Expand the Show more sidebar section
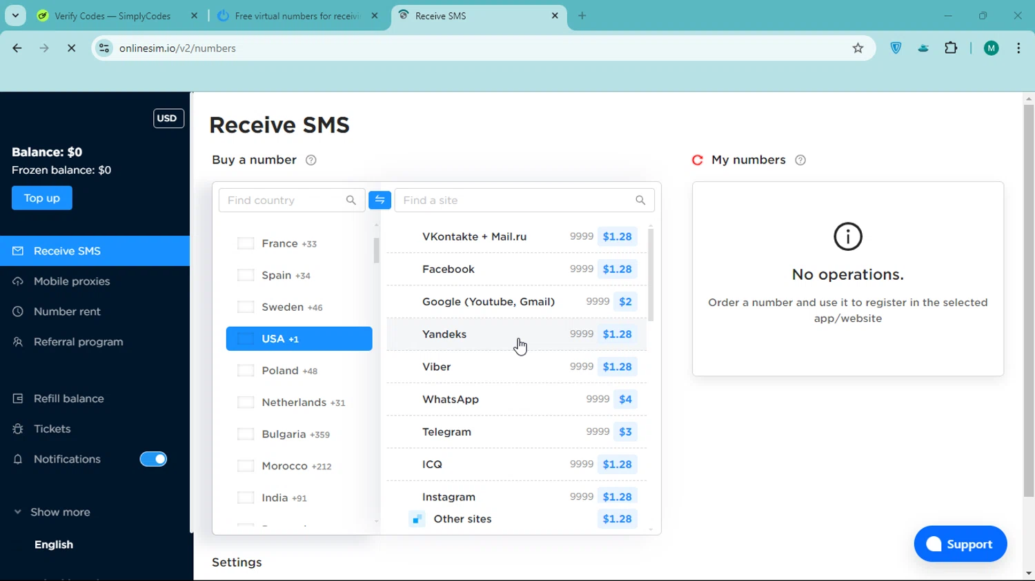This screenshot has width=1035, height=581. click(52, 512)
